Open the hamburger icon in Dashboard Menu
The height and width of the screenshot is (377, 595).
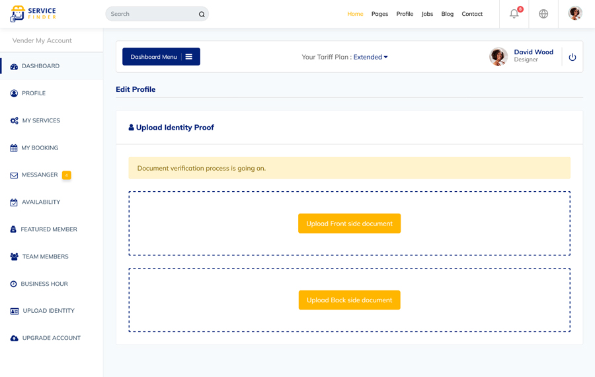click(x=189, y=57)
